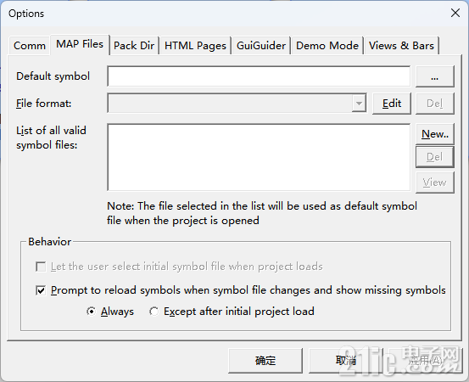
Task: Select the MAP Files tab
Action: [80, 44]
